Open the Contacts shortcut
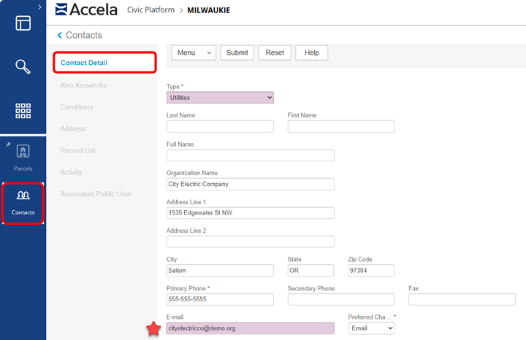The height and width of the screenshot is (340, 526). pos(23,201)
